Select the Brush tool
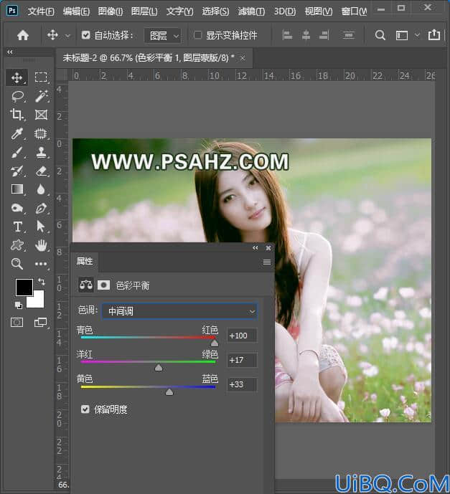The image size is (450, 494). pos(17,153)
